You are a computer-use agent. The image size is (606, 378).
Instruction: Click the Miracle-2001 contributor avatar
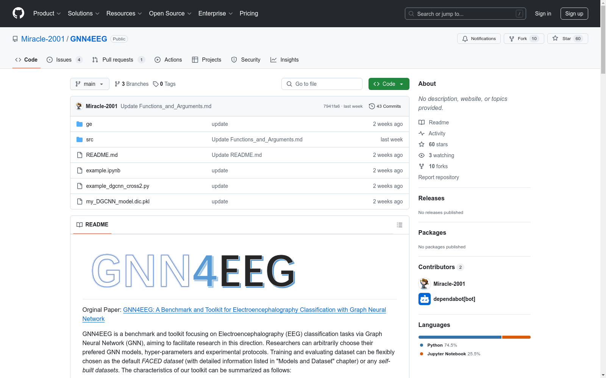(x=425, y=284)
